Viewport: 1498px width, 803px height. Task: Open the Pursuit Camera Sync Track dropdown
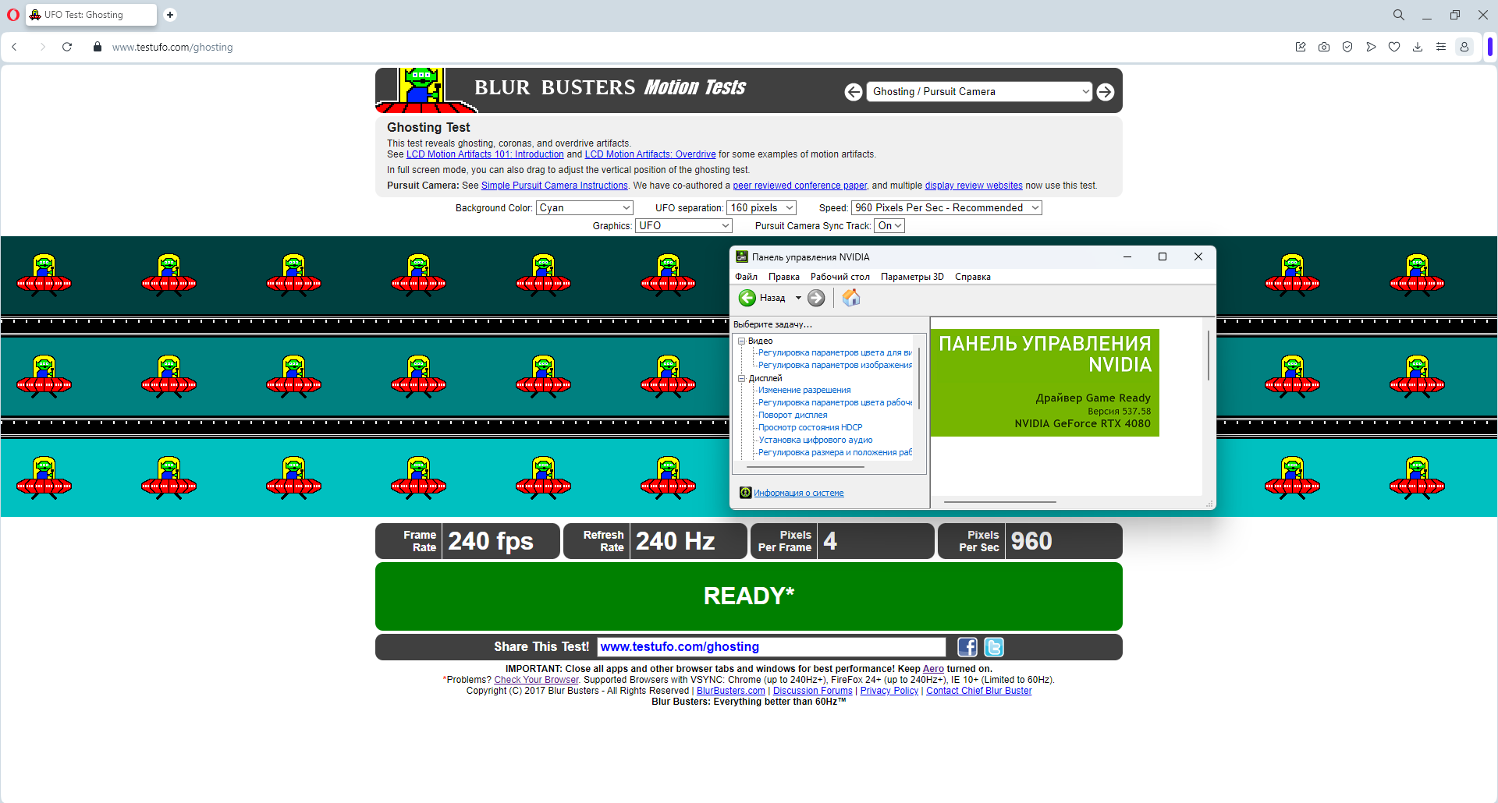click(889, 226)
